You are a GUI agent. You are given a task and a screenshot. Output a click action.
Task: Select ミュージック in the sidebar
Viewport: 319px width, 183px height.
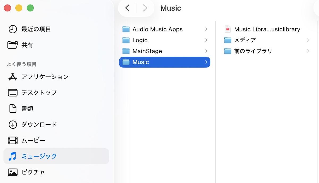39,156
